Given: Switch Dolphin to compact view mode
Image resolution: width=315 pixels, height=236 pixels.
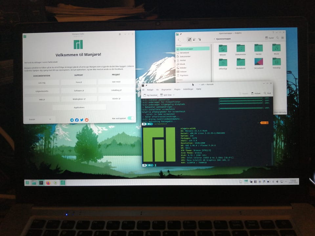Looking at the screenshot, I should point(194,39).
